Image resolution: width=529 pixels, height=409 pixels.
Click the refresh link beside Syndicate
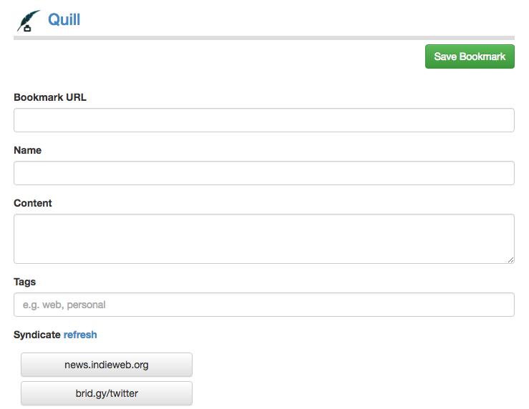(80, 335)
